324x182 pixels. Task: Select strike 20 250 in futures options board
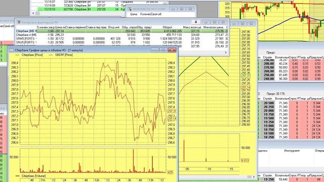tap(269, 107)
